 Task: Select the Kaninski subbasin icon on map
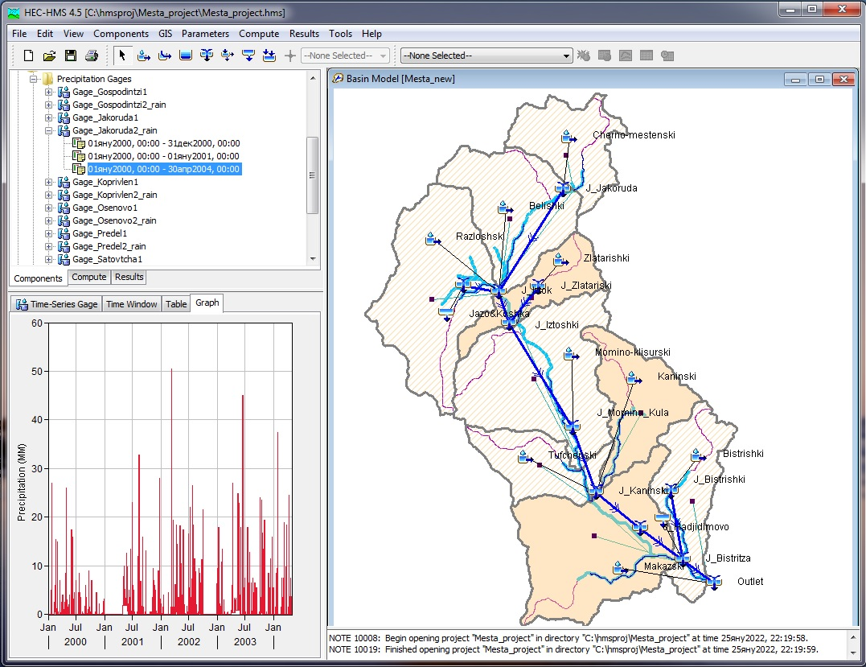click(634, 378)
